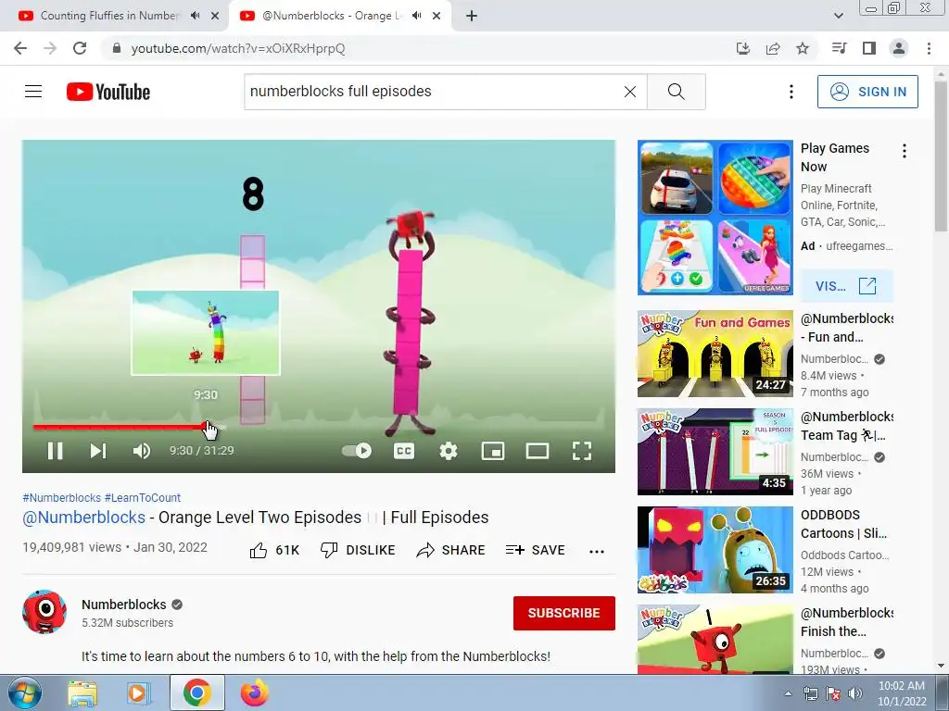Enable miniplayer mode
This screenshot has width=949, height=711.
[493, 451]
